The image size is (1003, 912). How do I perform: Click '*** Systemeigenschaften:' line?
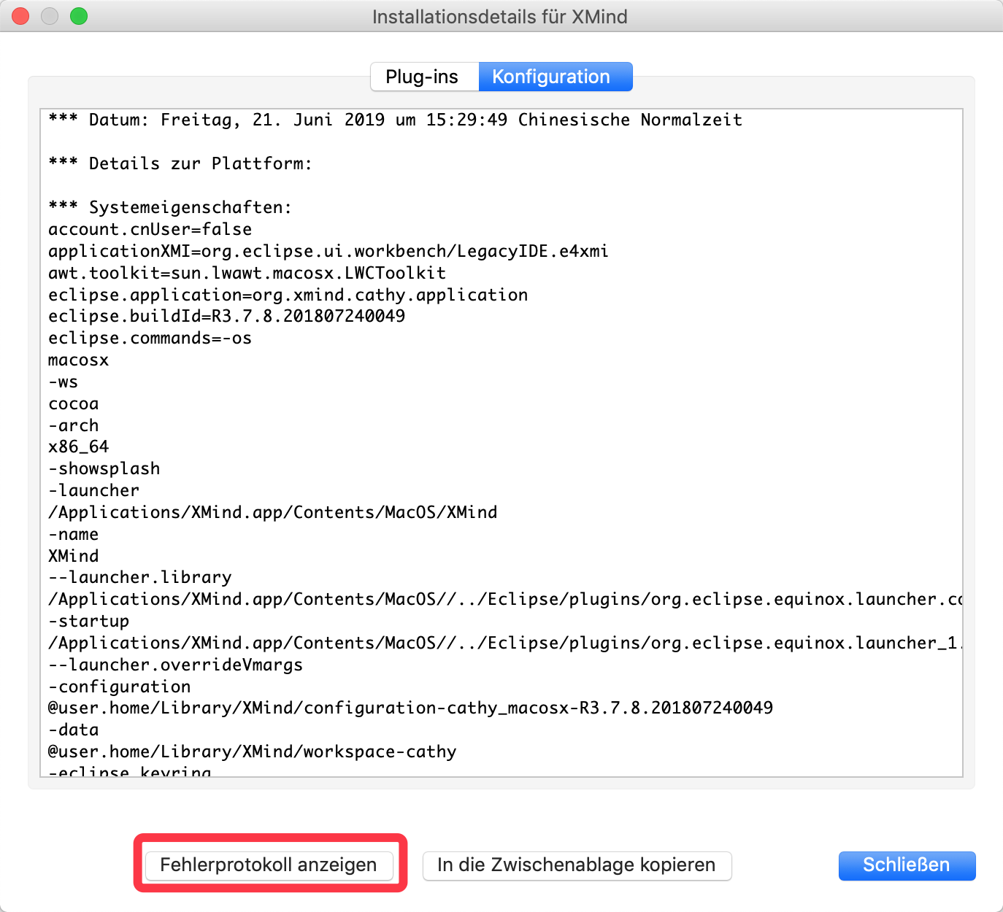pyautogui.click(x=170, y=207)
